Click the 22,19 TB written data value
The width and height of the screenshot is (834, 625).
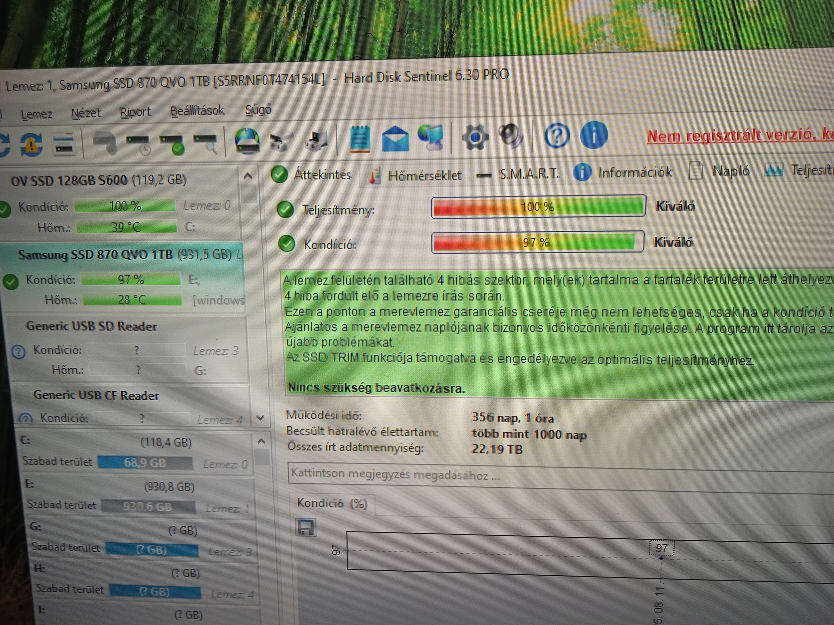tap(497, 450)
